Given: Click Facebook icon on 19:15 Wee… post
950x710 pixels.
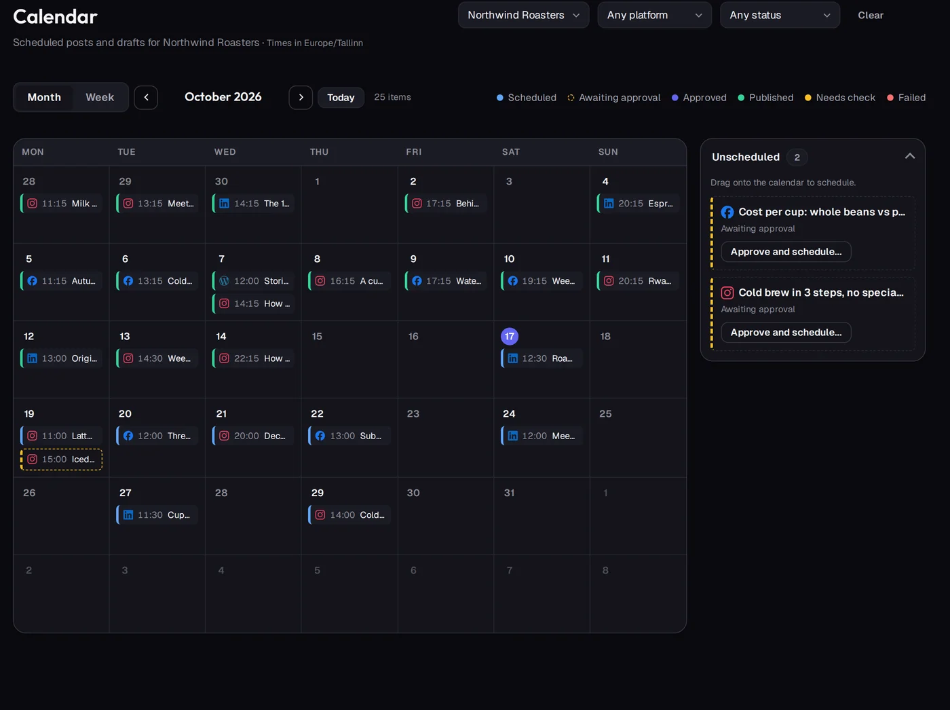Looking at the screenshot, I should tap(512, 281).
